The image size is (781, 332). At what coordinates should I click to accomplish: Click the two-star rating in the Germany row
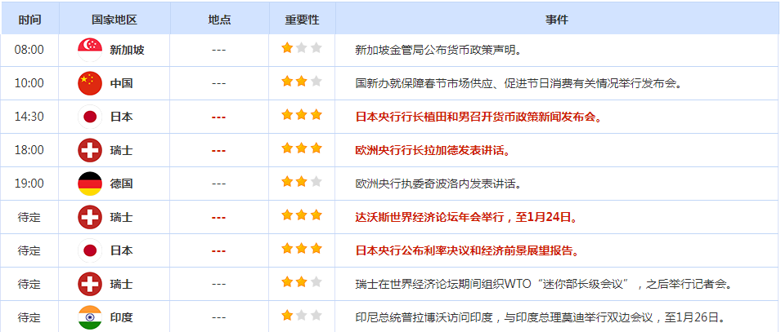(302, 182)
